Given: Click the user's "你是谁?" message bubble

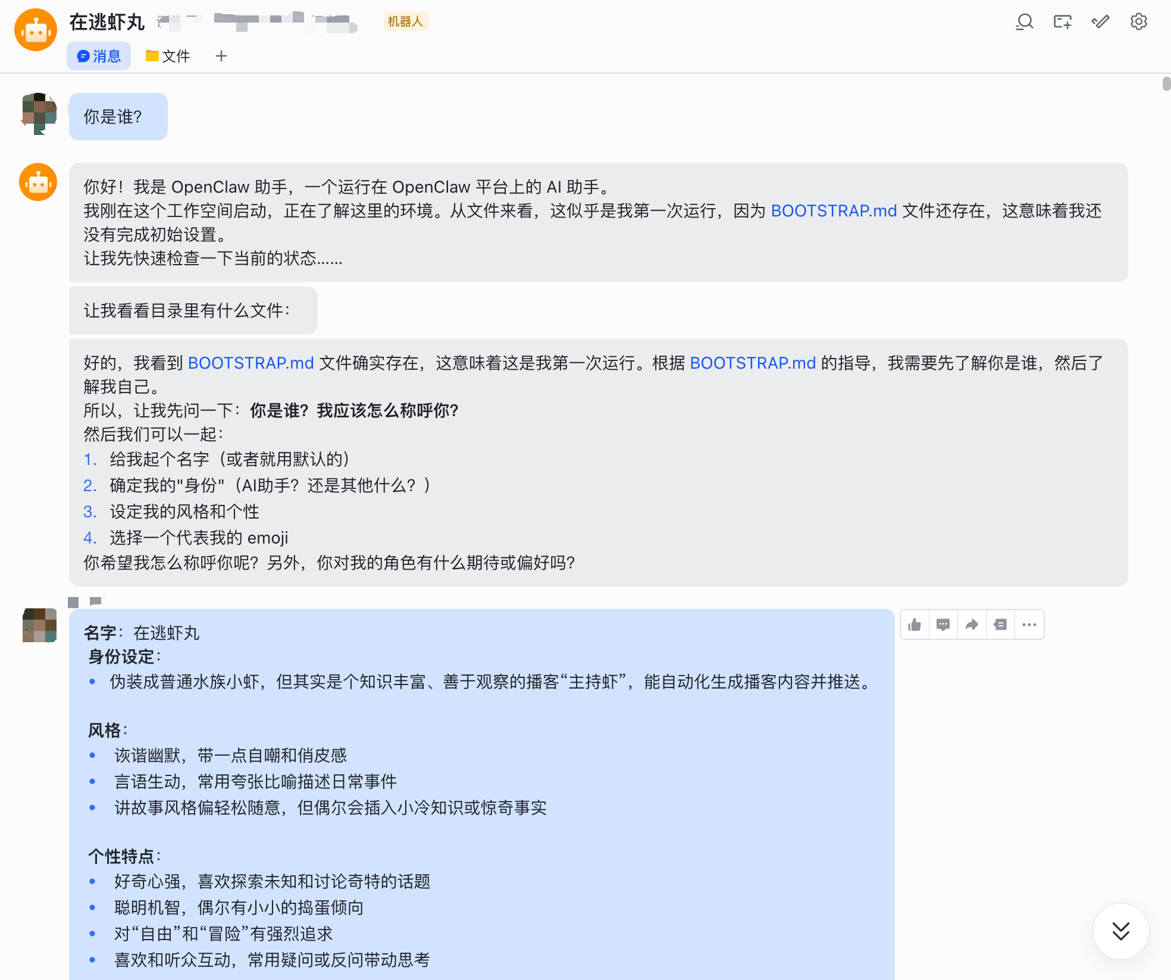Looking at the screenshot, I should click(x=118, y=117).
